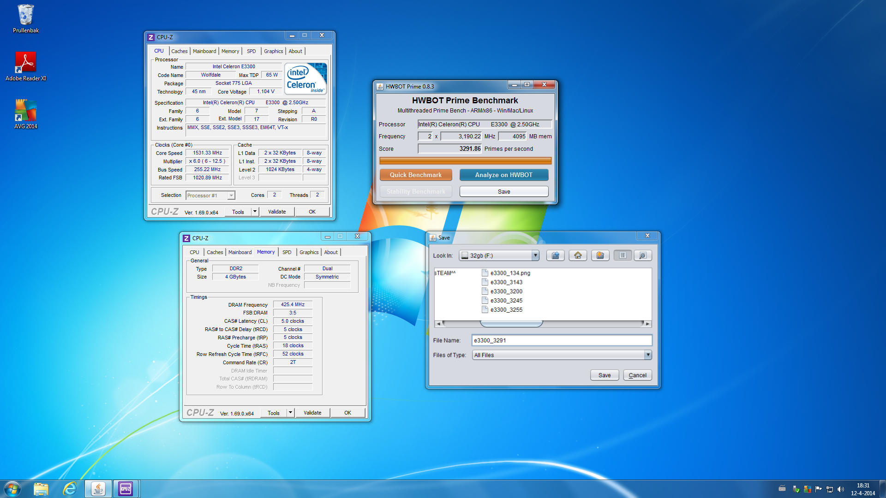Click the file list left scroll arrow
Screen dimensions: 886x498
coord(438,324)
